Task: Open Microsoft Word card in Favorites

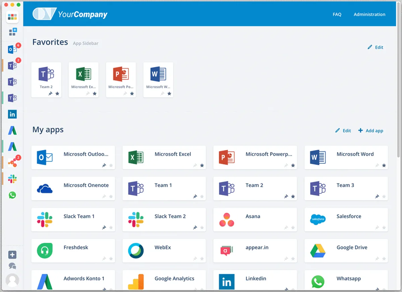Action: [158, 80]
